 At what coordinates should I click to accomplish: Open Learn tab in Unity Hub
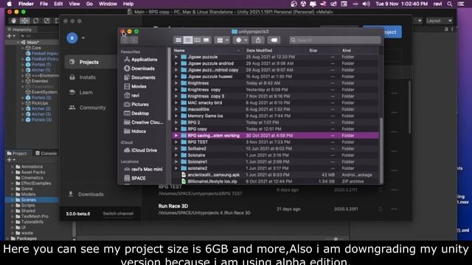pos(86,93)
